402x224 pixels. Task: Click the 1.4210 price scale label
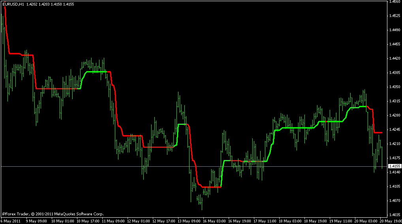coord(394,144)
